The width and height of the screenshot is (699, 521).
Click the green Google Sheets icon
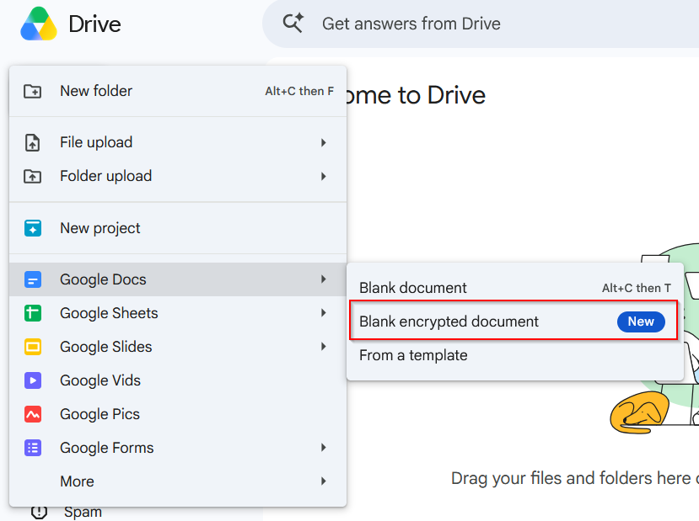pos(33,313)
